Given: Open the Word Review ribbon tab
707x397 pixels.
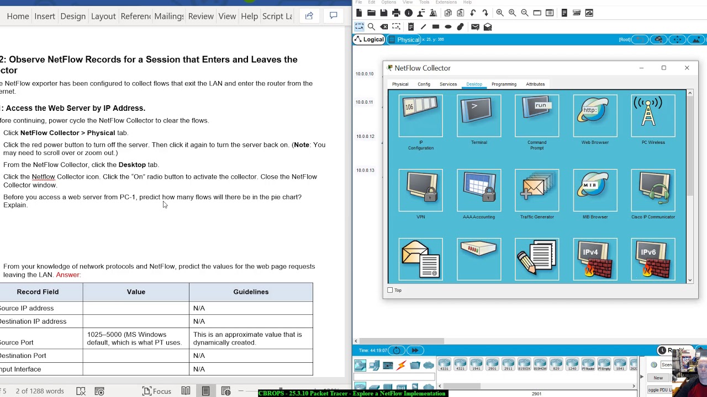Looking at the screenshot, I should (201, 16).
